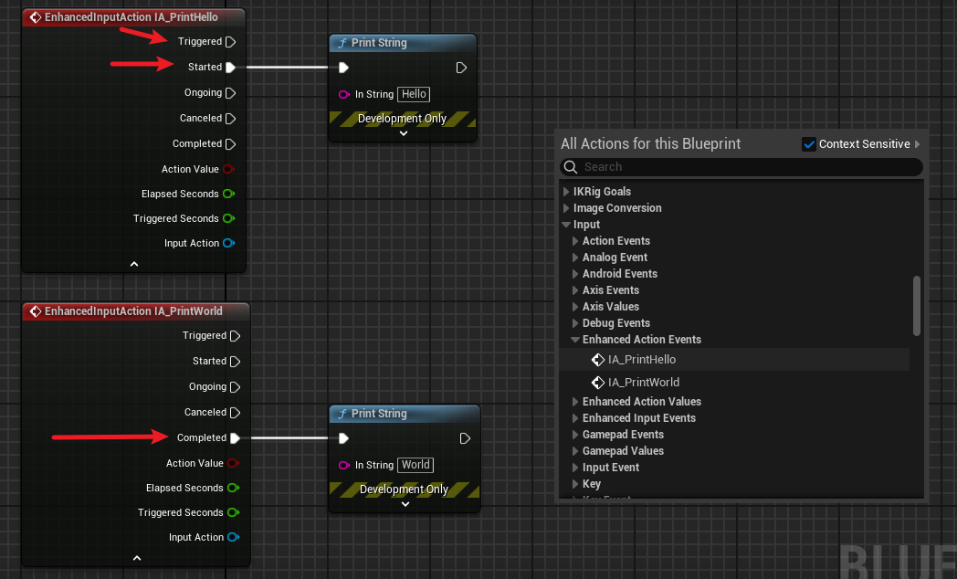Click Canceled exec pin on IA_PrintWorld node
This screenshot has height=579, width=957.
[x=235, y=413]
